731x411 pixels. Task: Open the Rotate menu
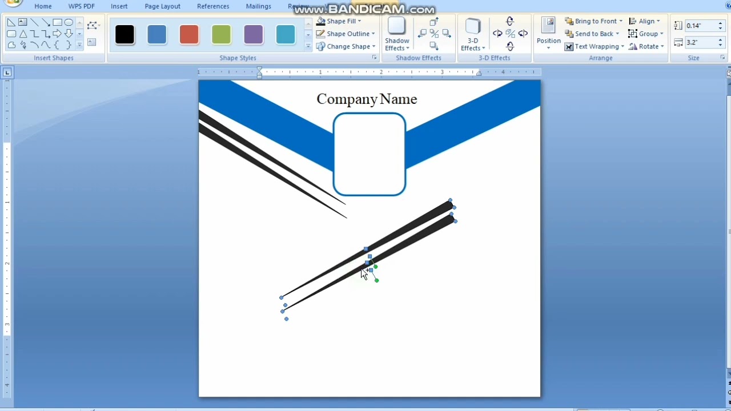pos(646,46)
